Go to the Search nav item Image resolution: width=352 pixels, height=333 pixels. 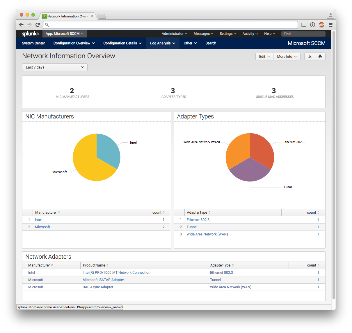pos(211,43)
